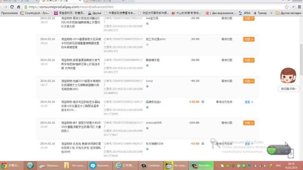Open Internet Explorer in the taskbar

click(125, 166)
